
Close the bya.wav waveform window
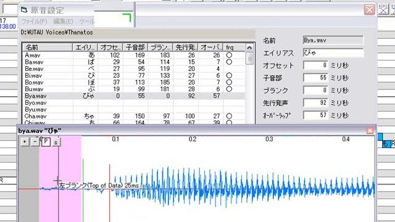click(370, 131)
